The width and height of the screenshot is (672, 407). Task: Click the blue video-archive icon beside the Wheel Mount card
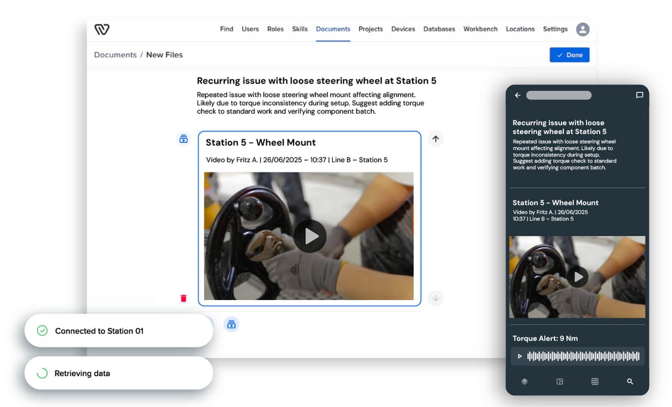[x=183, y=138]
